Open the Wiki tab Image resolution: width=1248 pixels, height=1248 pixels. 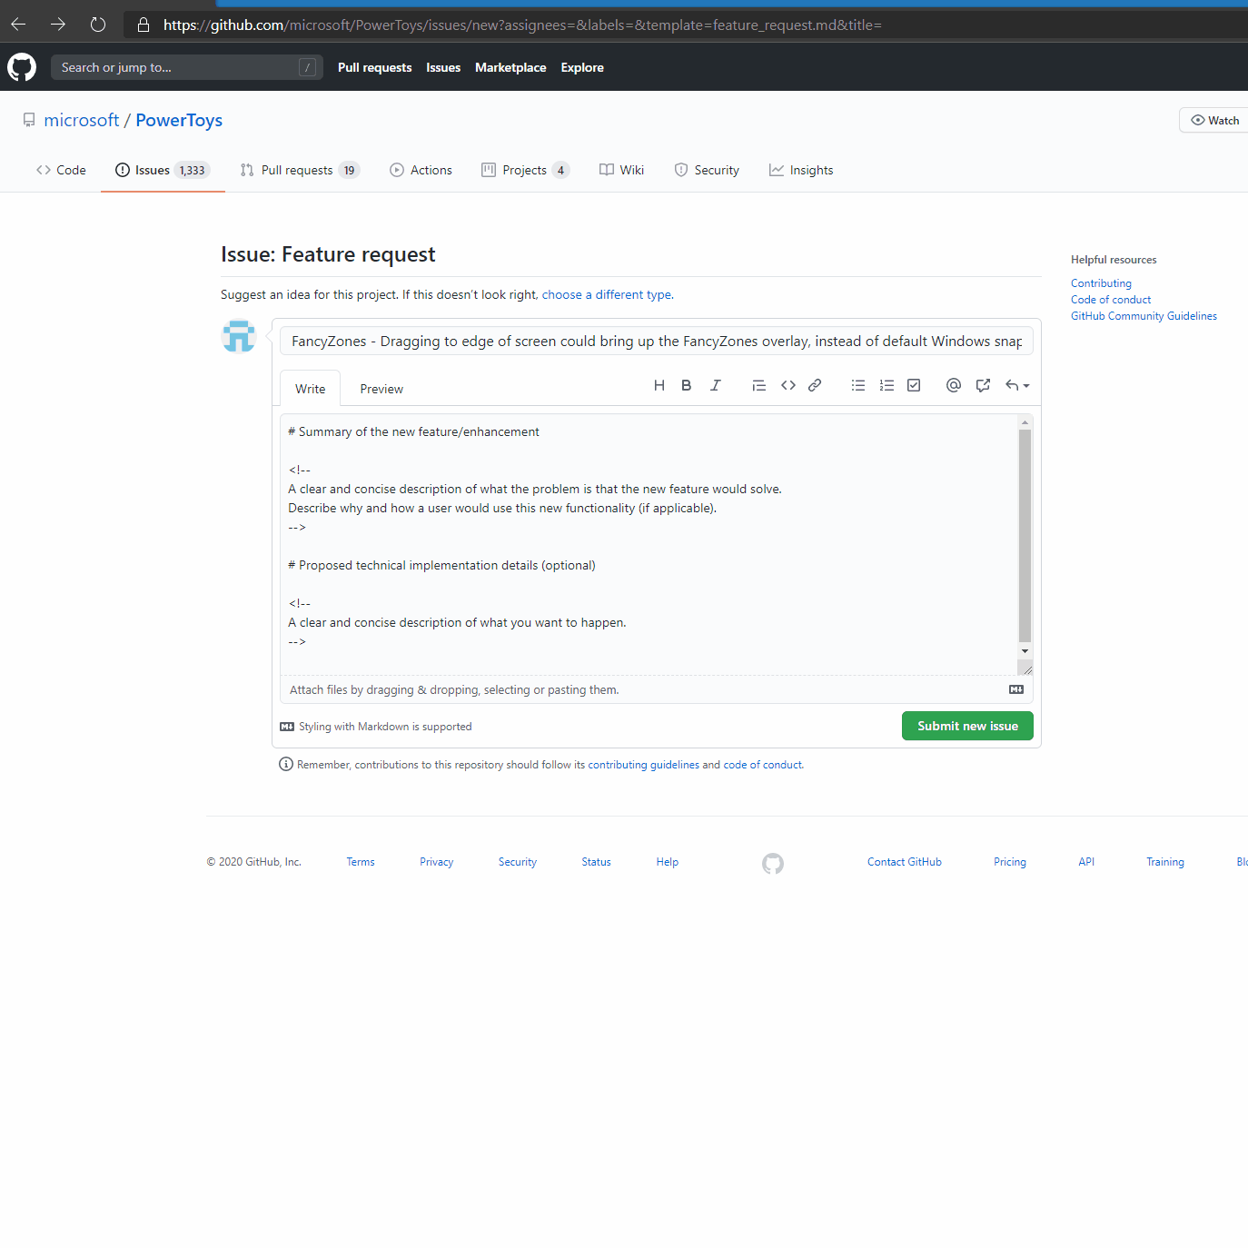[622, 170]
